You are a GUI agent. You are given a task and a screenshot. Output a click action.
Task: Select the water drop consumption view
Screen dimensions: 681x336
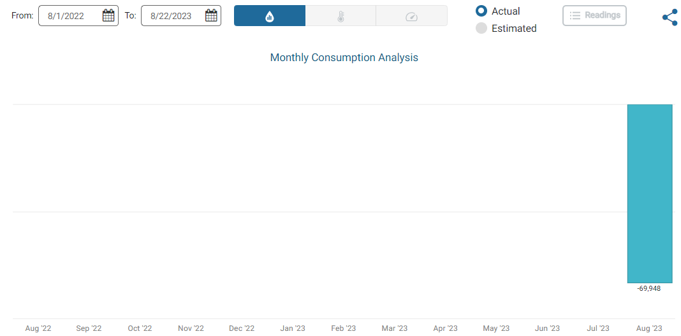tap(270, 16)
